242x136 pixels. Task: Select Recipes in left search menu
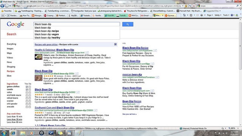[x=11, y=71]
